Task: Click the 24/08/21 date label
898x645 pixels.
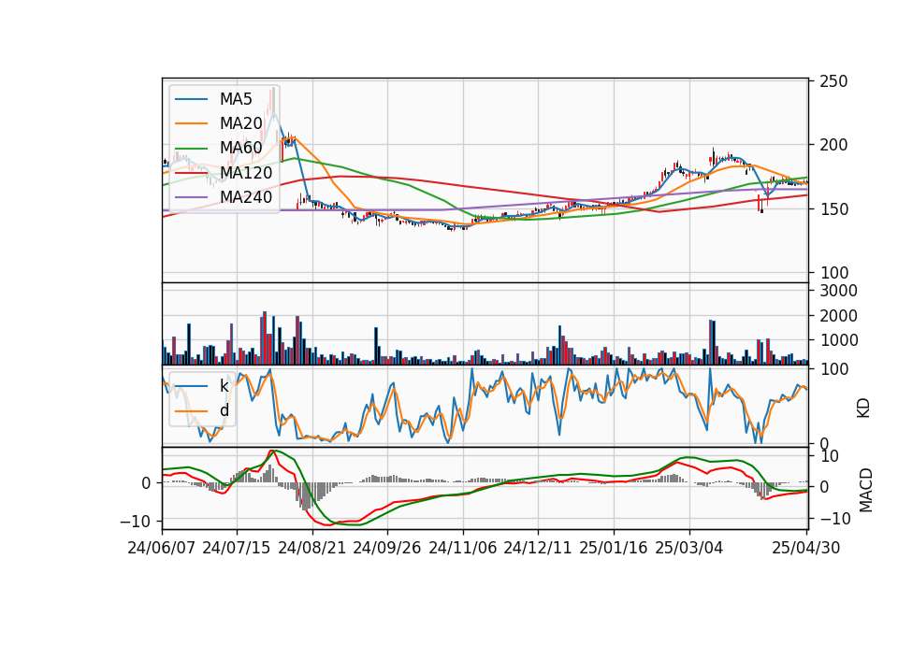Action: (x=312, y=548)
